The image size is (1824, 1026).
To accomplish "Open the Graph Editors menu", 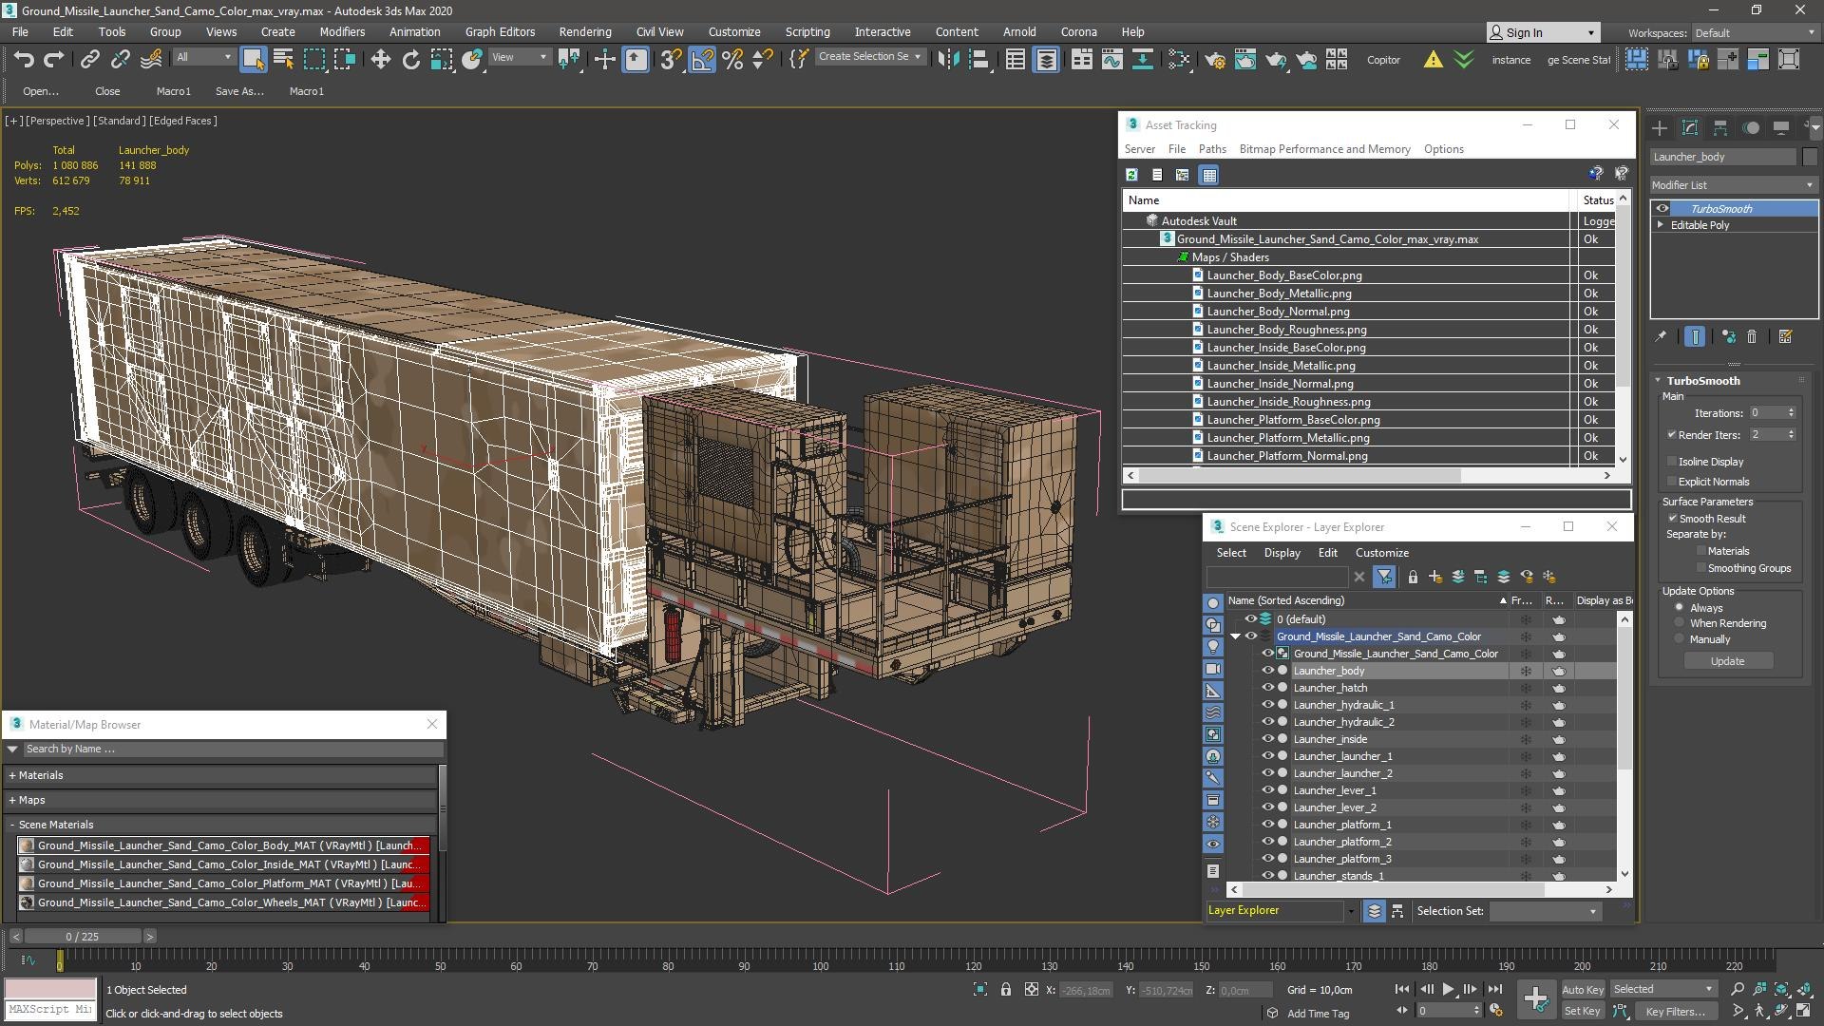I will coord(500,31).
